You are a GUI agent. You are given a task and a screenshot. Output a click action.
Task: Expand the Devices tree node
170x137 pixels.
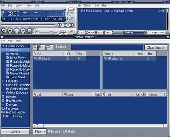pyautogui.click(x=3, y=104)
